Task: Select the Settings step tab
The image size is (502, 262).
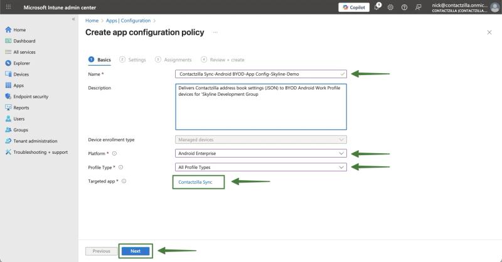Action: [x=132, y=59]
